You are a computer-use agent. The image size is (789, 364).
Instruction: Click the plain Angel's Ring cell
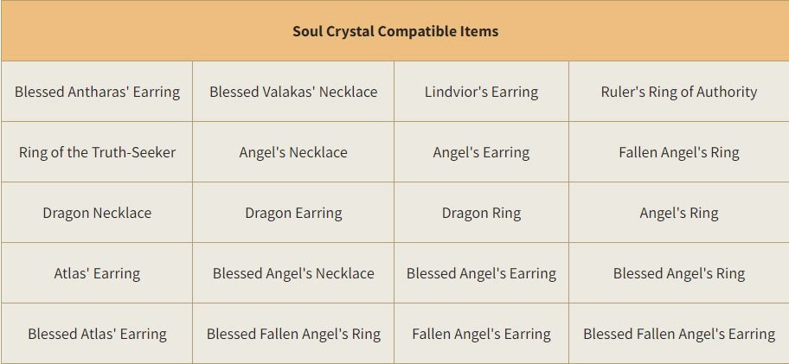679,213
